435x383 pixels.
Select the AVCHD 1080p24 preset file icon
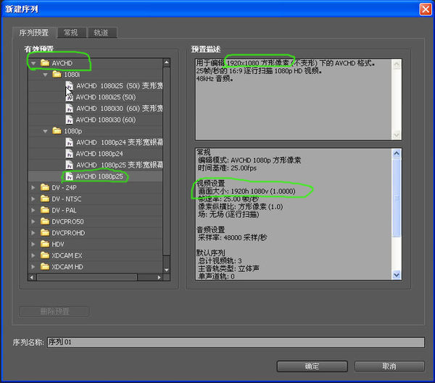[69, 154]
